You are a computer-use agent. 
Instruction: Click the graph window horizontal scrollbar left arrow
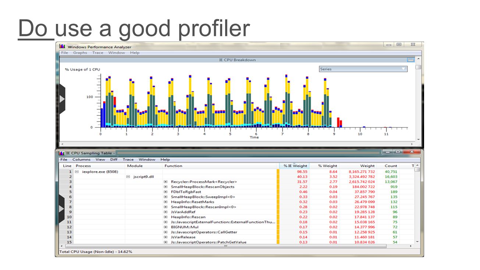pyautogui.click(x=62, y=144)
